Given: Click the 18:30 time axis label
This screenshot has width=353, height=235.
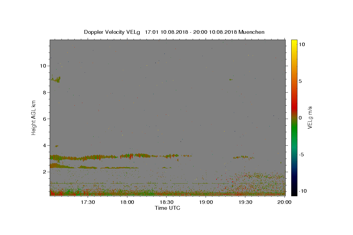Looking at the screenshot, I should (166, 202).
